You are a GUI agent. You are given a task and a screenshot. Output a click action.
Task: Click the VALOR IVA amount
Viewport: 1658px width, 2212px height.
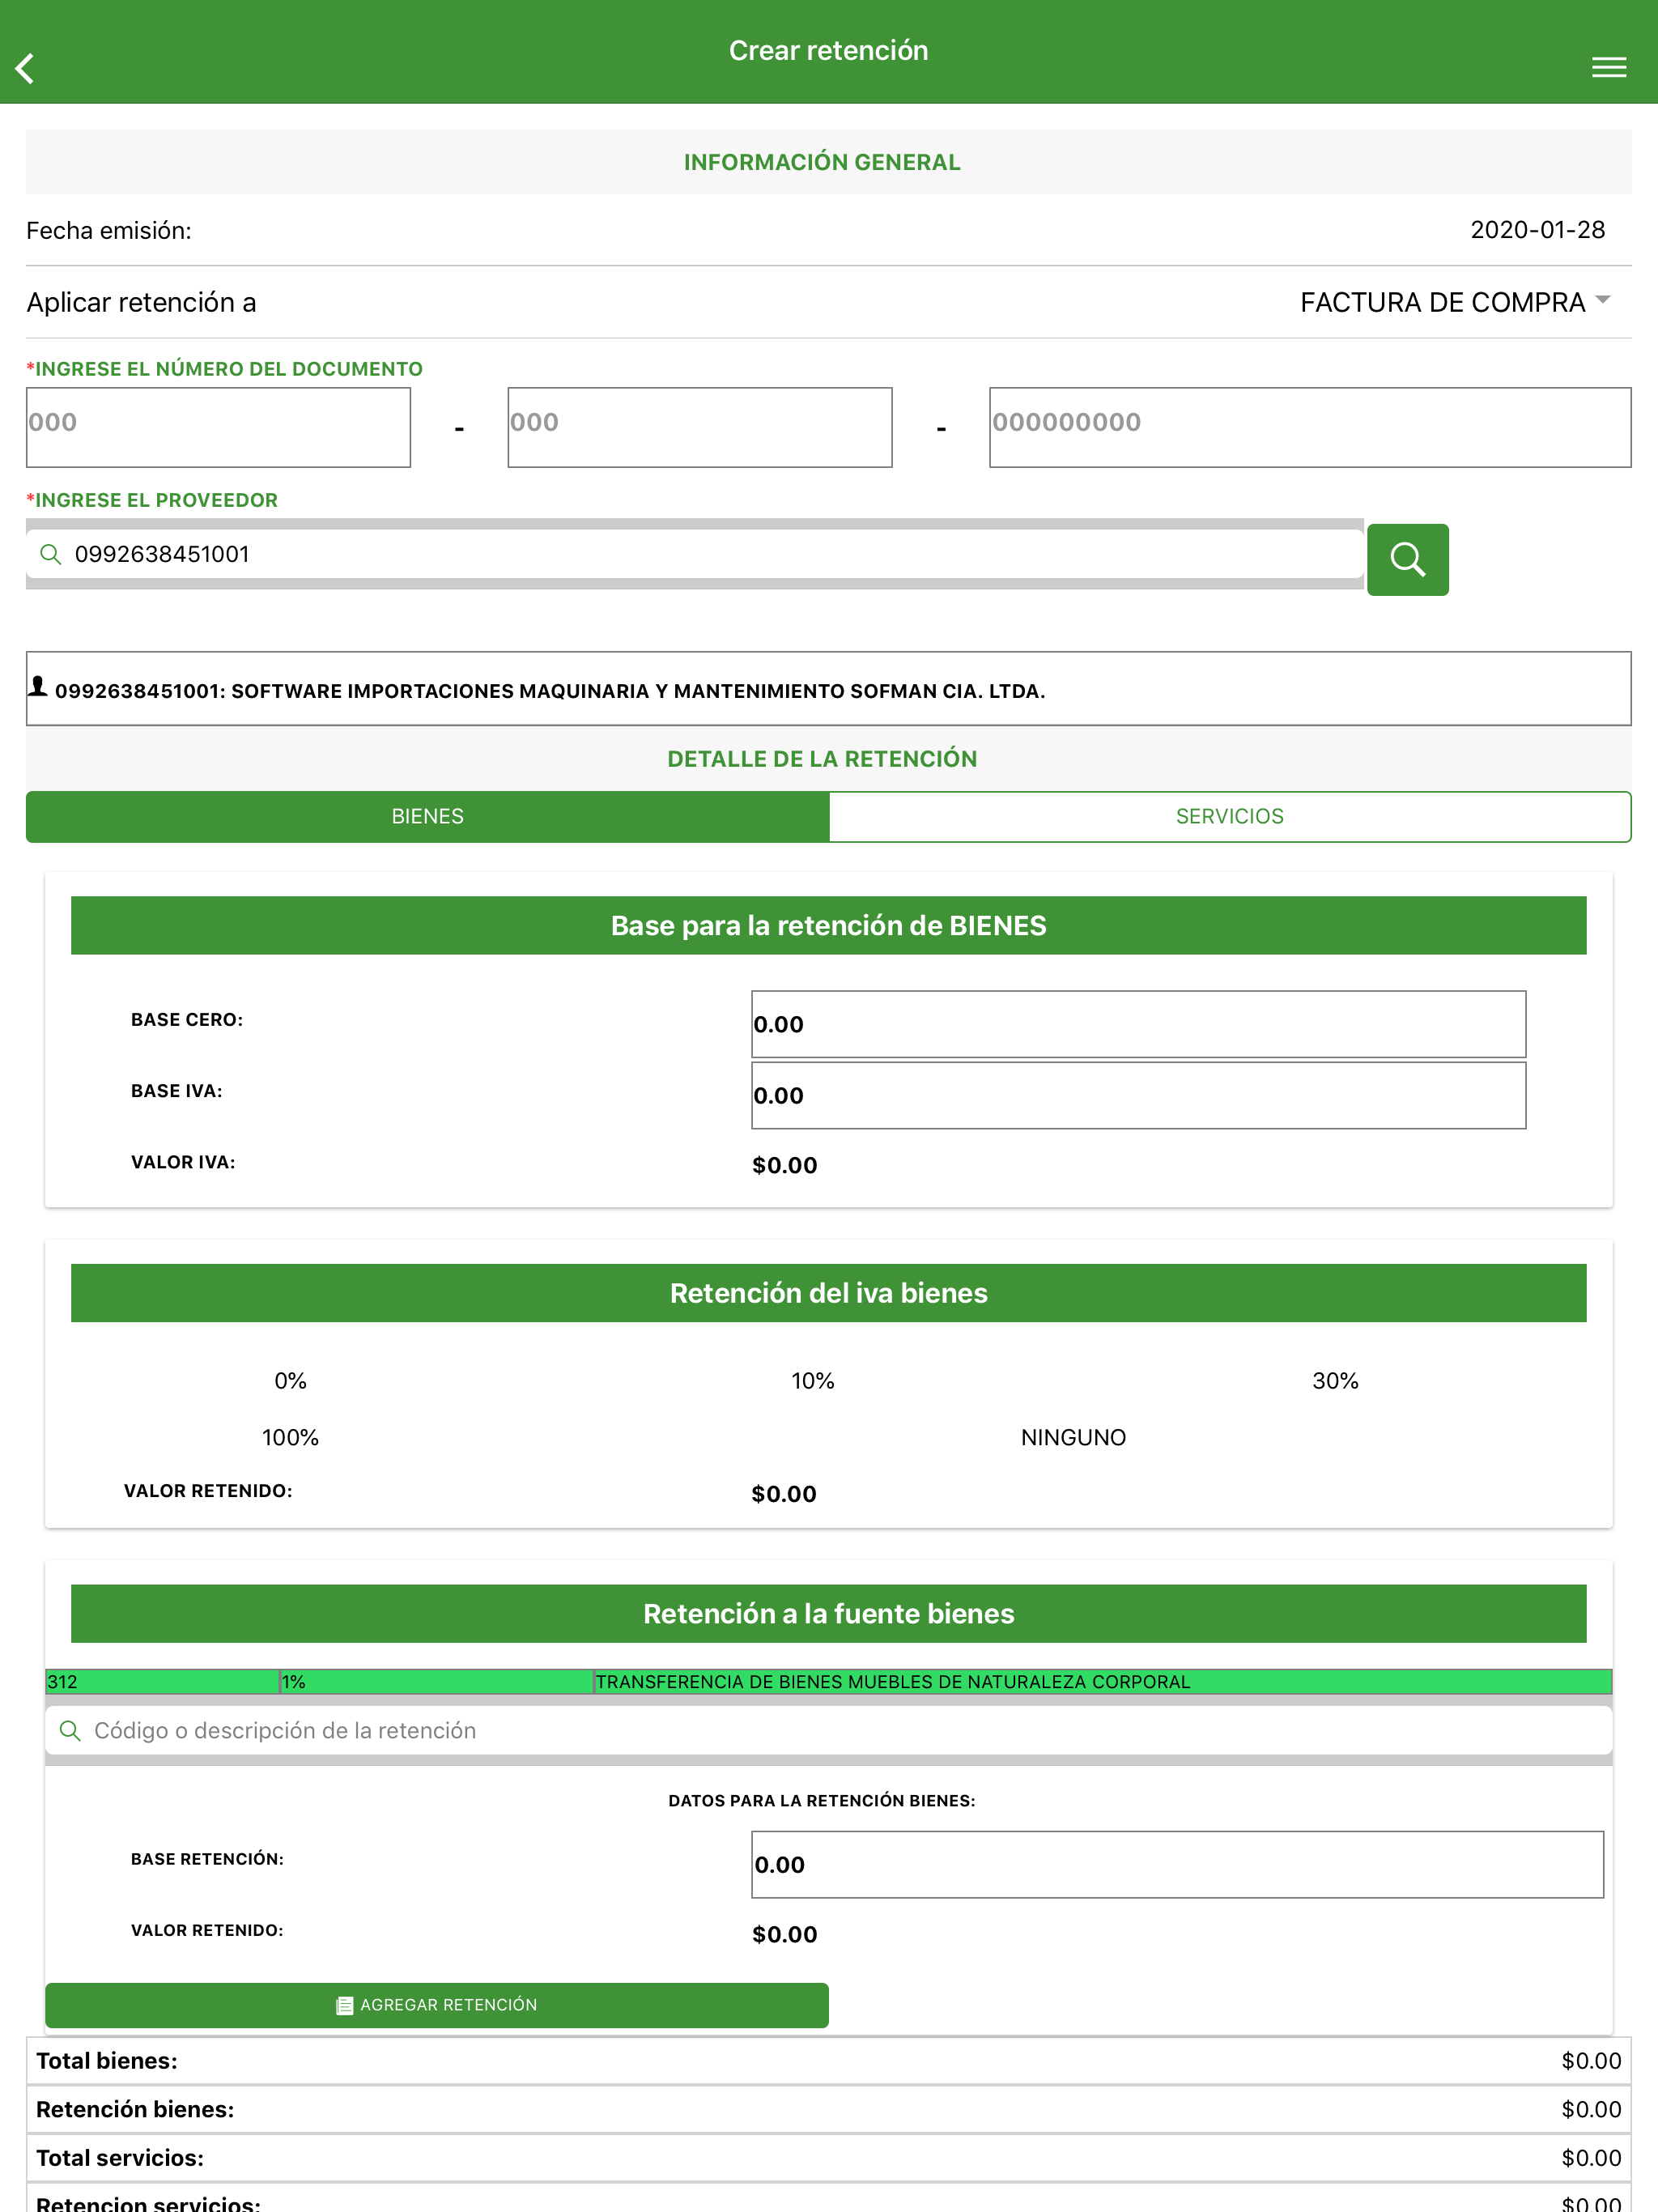click(x=785, y=1165)
